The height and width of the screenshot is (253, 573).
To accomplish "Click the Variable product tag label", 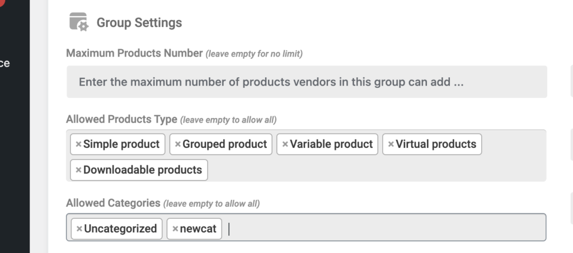I will point(331,144).
